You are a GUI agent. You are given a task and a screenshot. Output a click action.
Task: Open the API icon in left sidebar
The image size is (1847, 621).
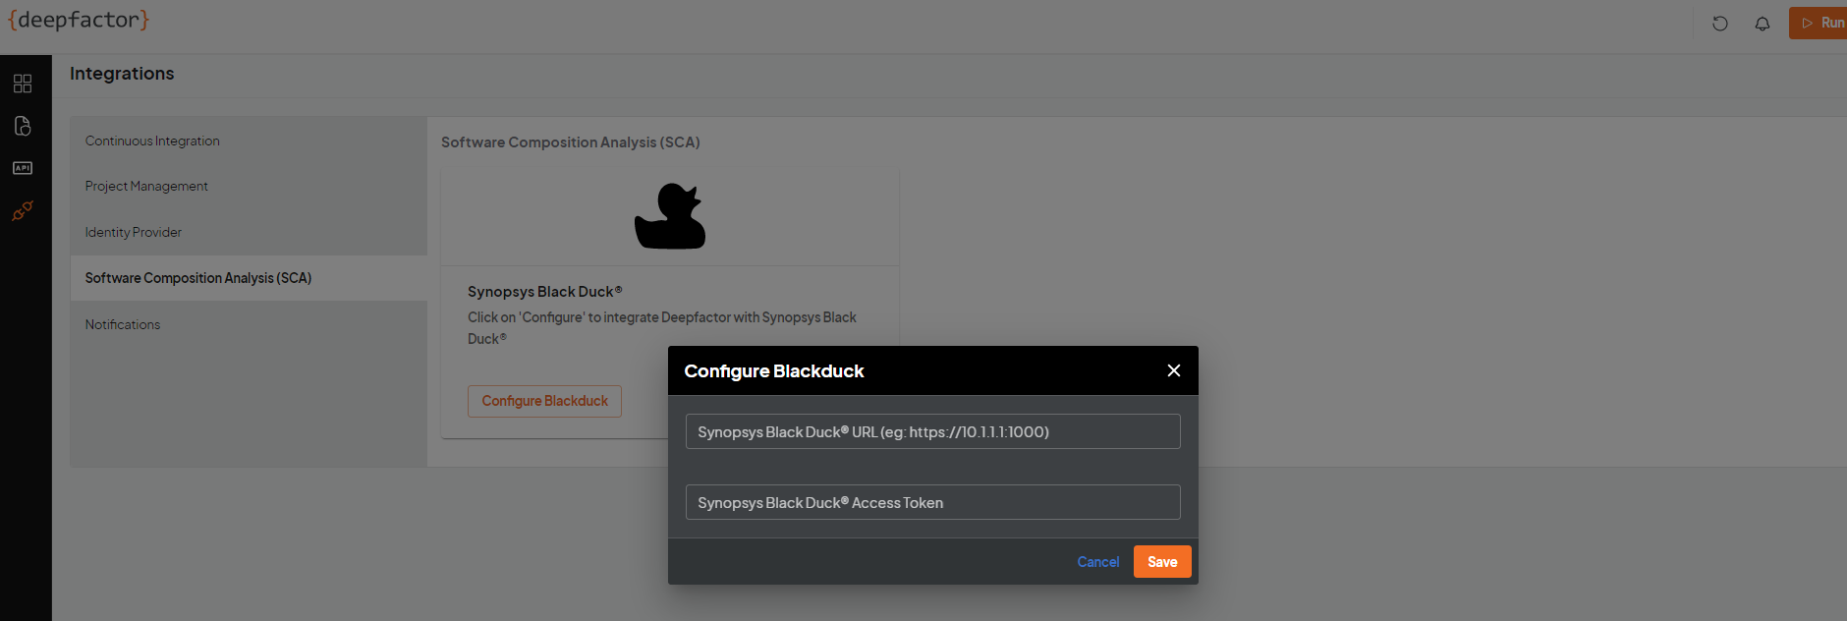pos(23,168)
